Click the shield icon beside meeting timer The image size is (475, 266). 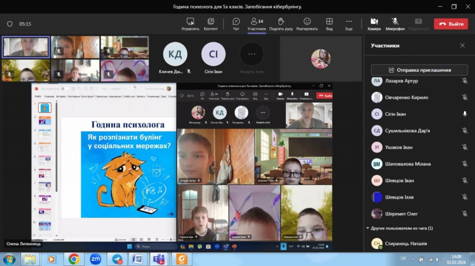10,24
